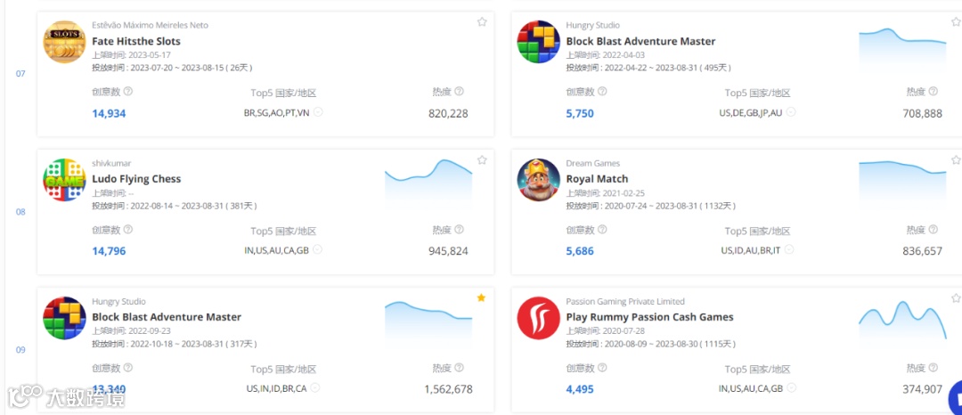Select developer name shivkumar

(x=111, y=163)
